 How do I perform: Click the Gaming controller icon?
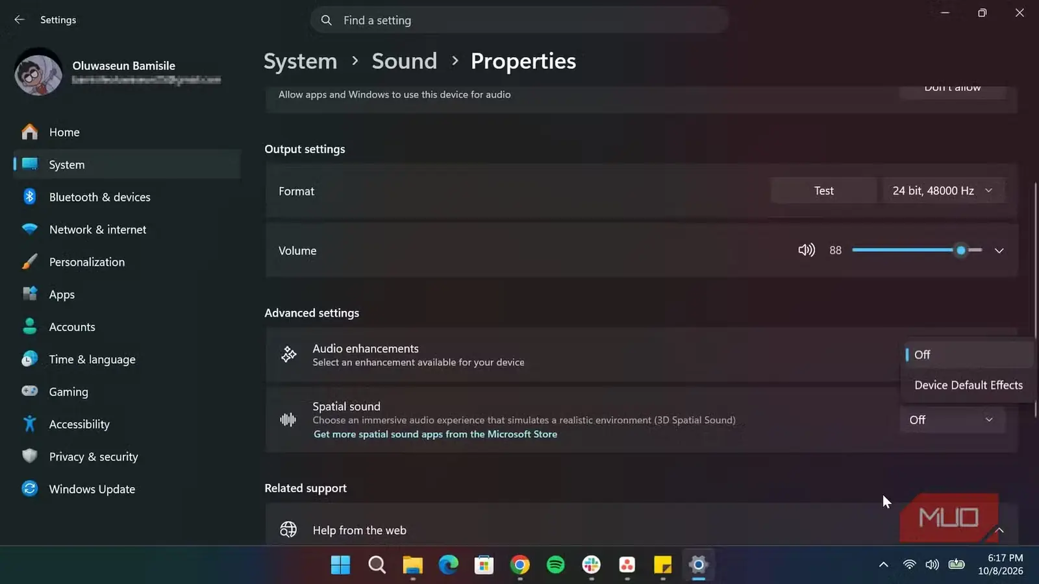[x=29, y=391]
